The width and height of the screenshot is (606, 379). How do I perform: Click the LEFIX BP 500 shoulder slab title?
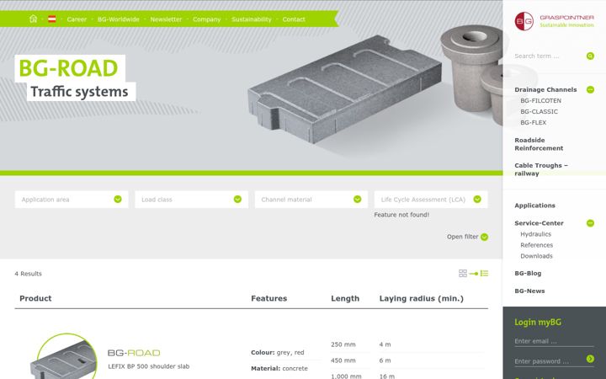(x=148, y=366)
